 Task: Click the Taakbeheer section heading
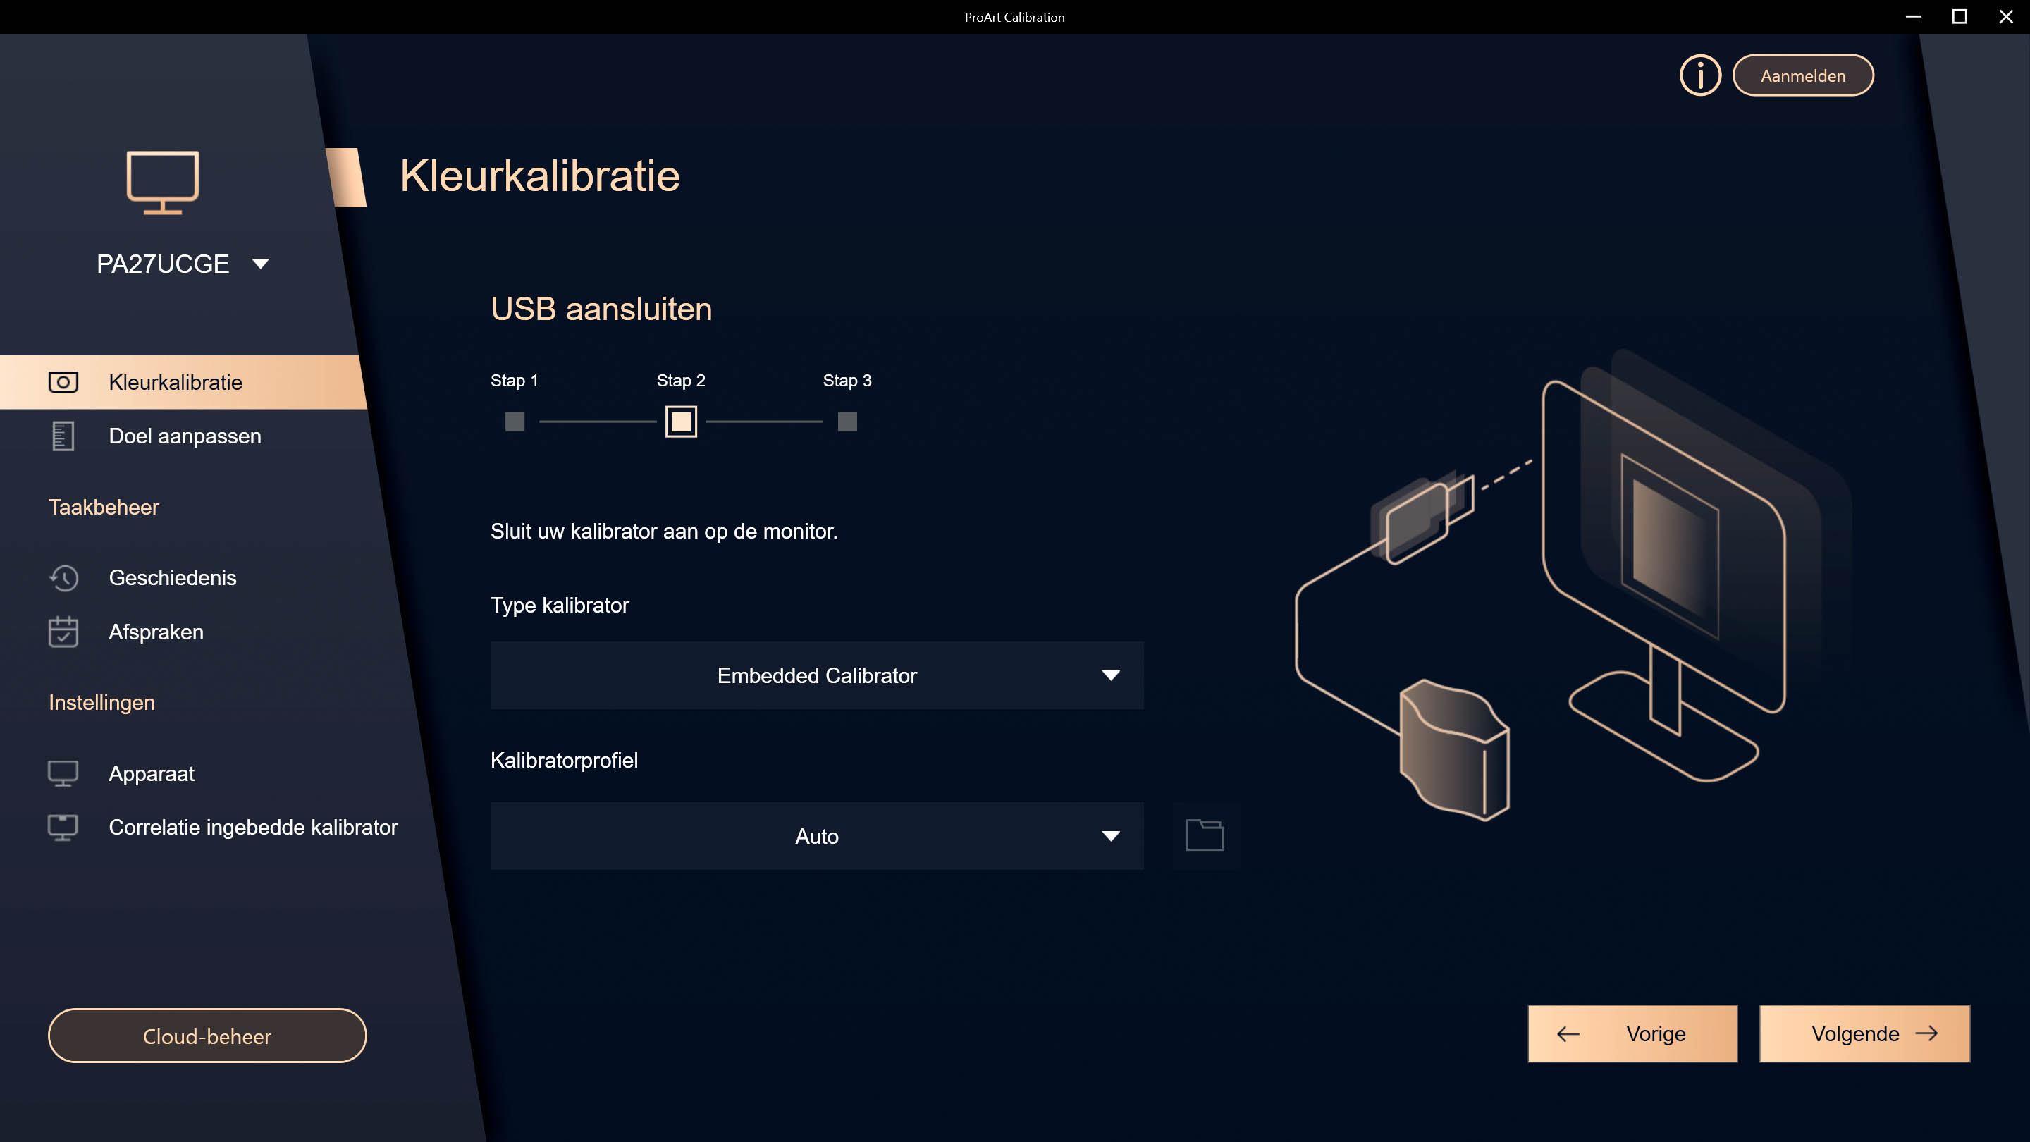104,508
